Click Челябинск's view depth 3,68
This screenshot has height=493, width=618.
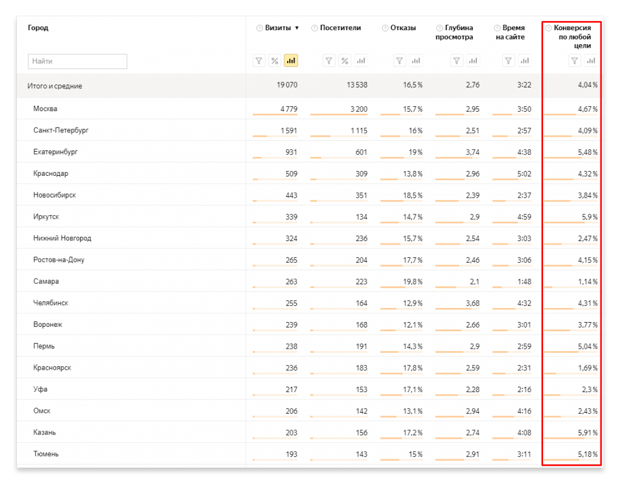point(473,303)
